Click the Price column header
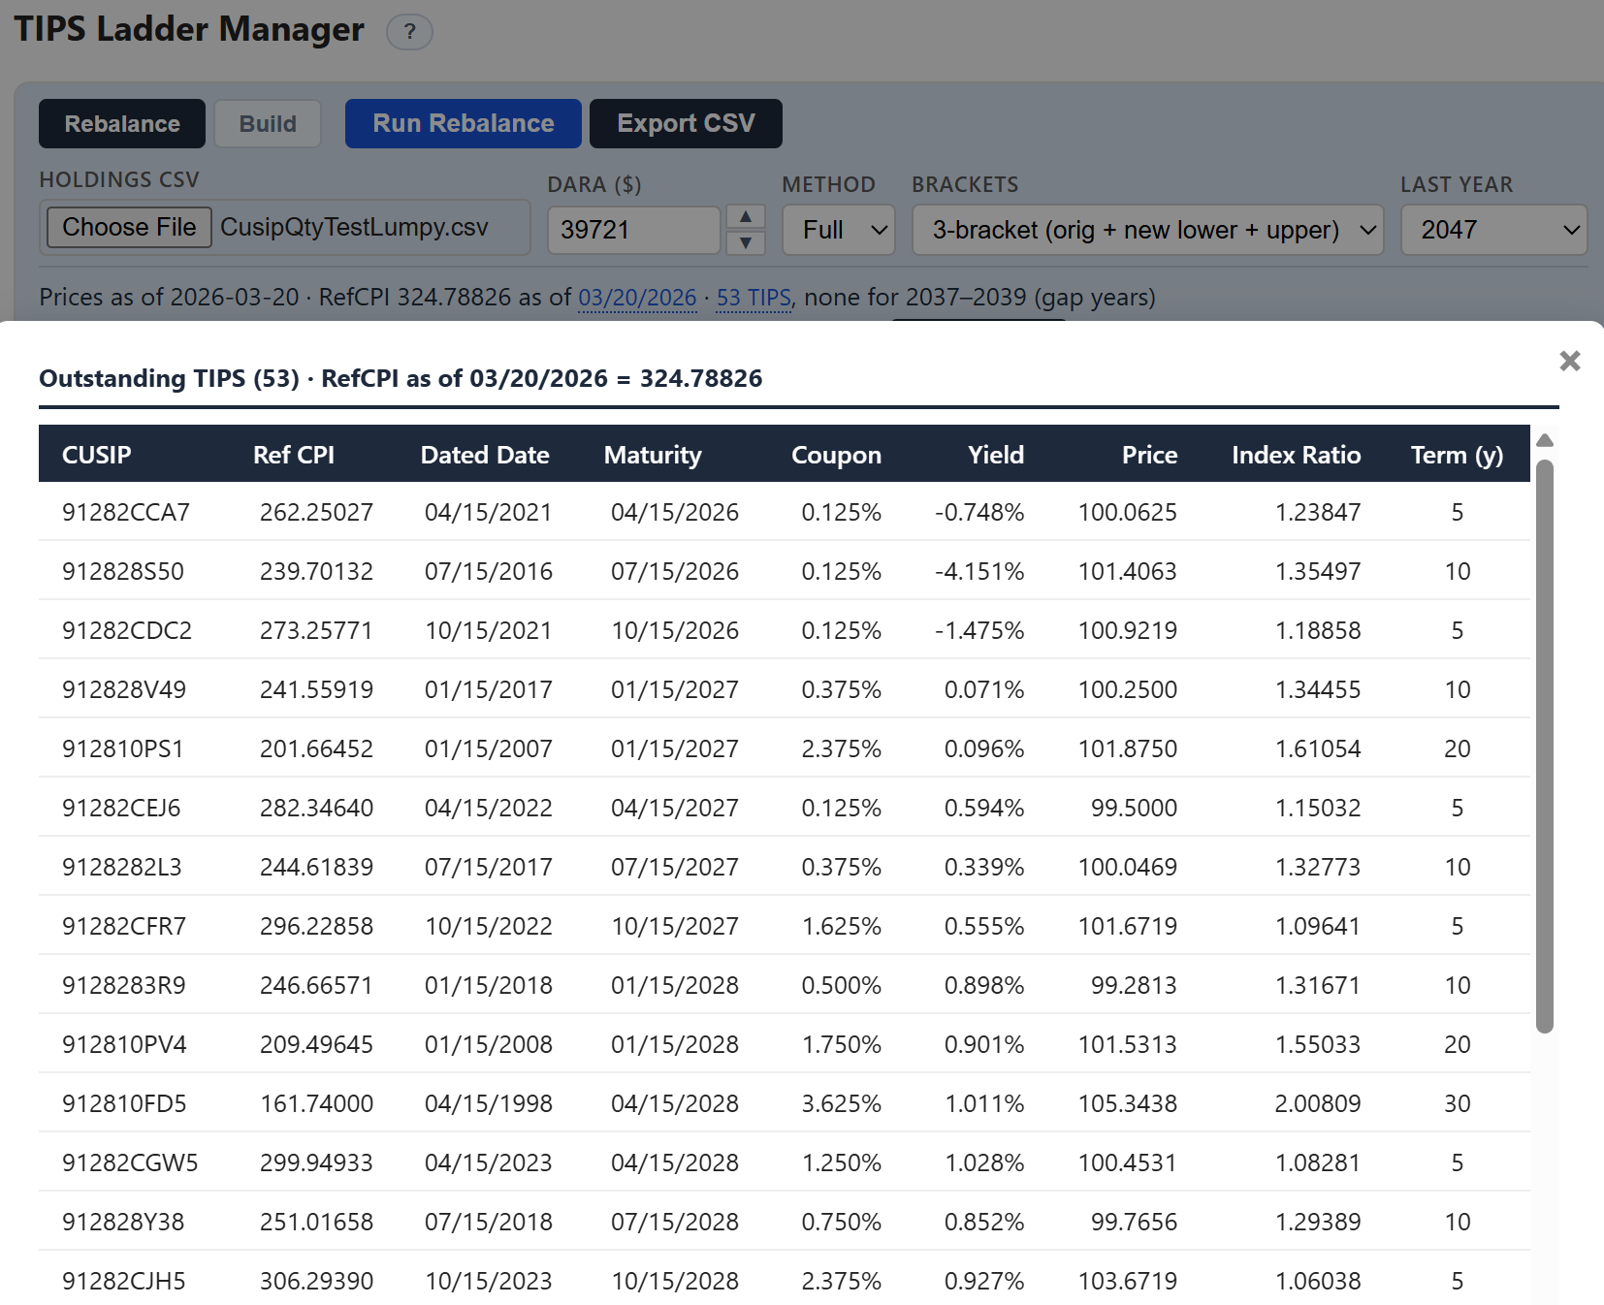 [1149, 455]
